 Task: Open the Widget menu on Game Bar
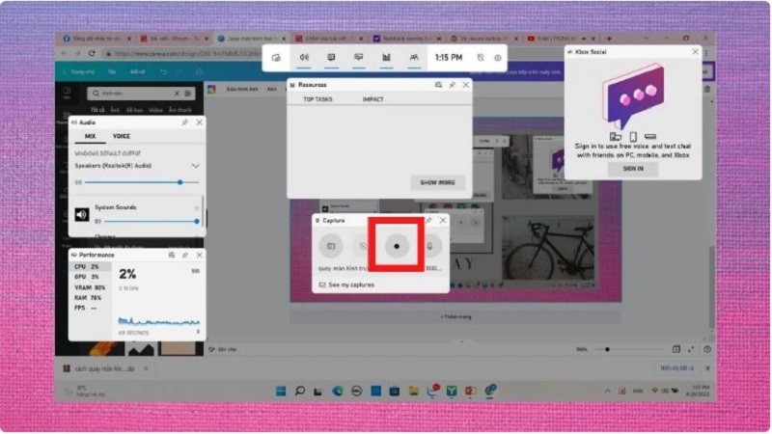coord(276,58)
